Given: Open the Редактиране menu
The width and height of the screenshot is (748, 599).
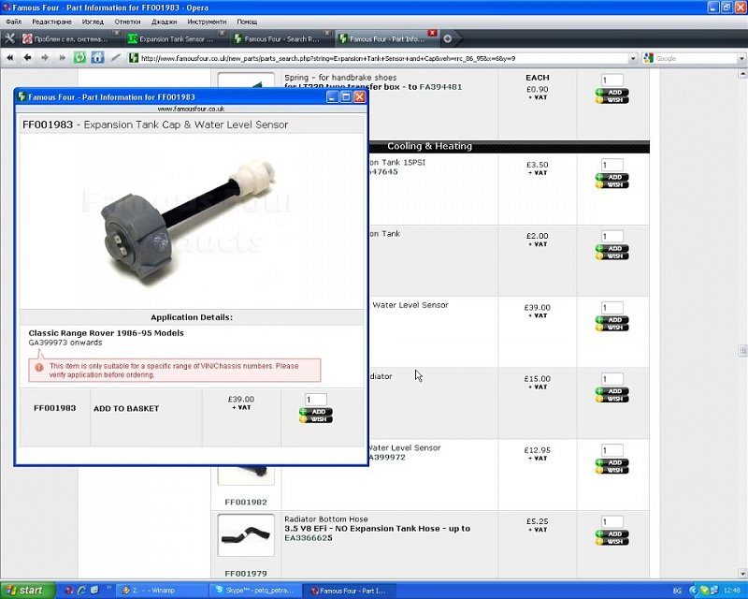Looking at the screenshot, I should point(51,22).
